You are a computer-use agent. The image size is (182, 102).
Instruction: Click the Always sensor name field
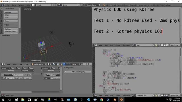click(18, 75)
